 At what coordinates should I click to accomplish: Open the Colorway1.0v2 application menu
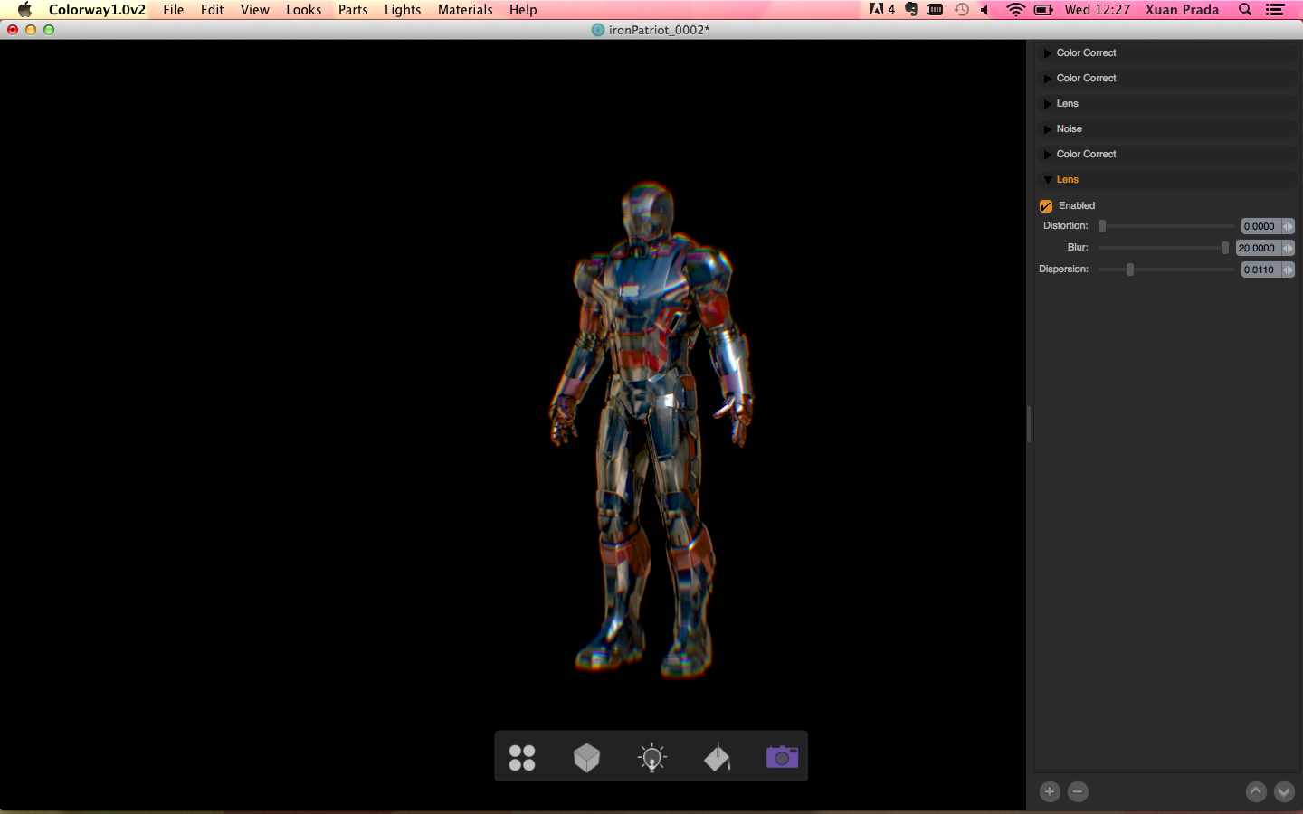97,9
